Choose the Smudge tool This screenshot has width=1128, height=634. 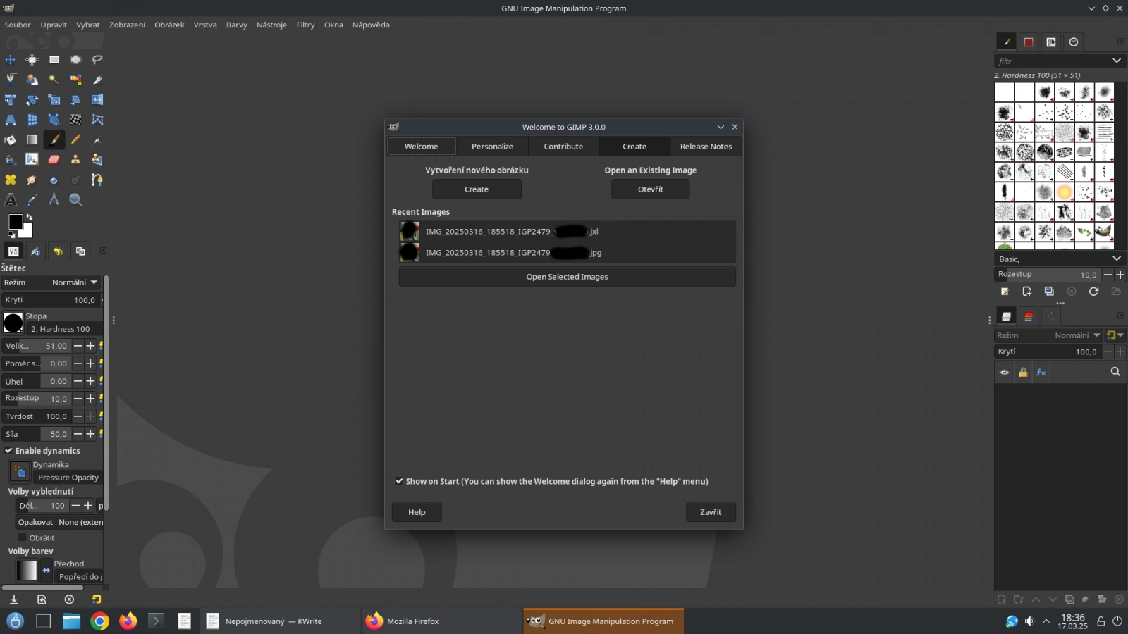pyautogui.click(x=32, y=180)
